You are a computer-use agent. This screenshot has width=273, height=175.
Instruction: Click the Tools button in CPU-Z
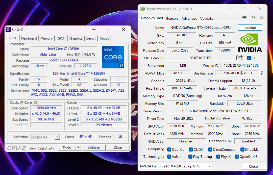[x=67, y=148]
